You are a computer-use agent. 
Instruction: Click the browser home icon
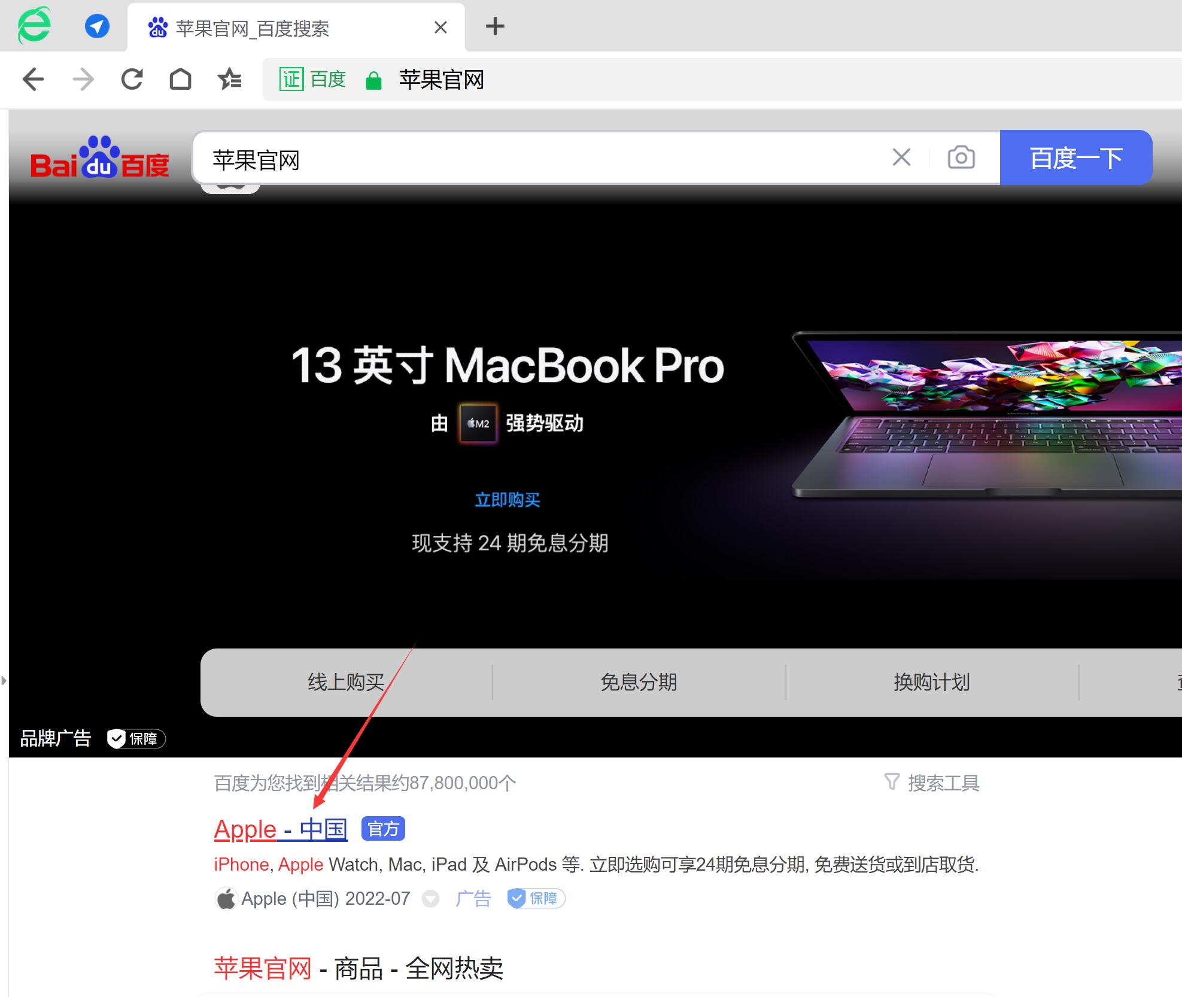click(x=181, y=80)
